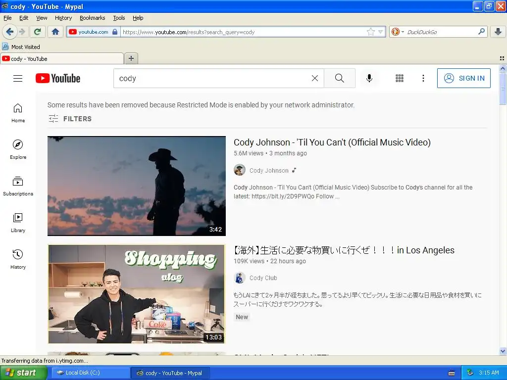Open 'Til You Can't video title link
The image size is (507, 380).
point(332,142)
